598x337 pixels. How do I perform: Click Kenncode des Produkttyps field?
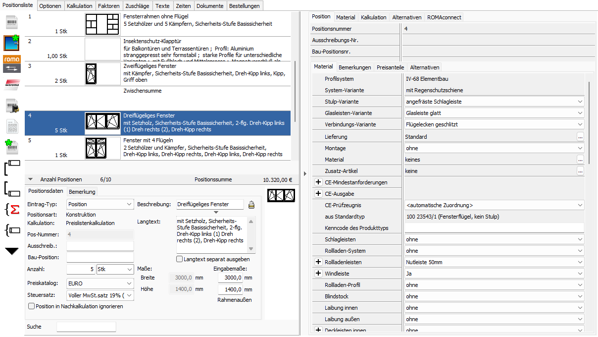point(494,228)
